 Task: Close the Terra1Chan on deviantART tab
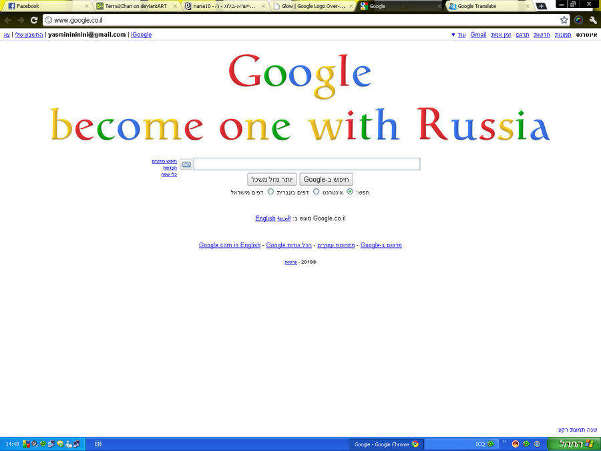click(175, 6)
